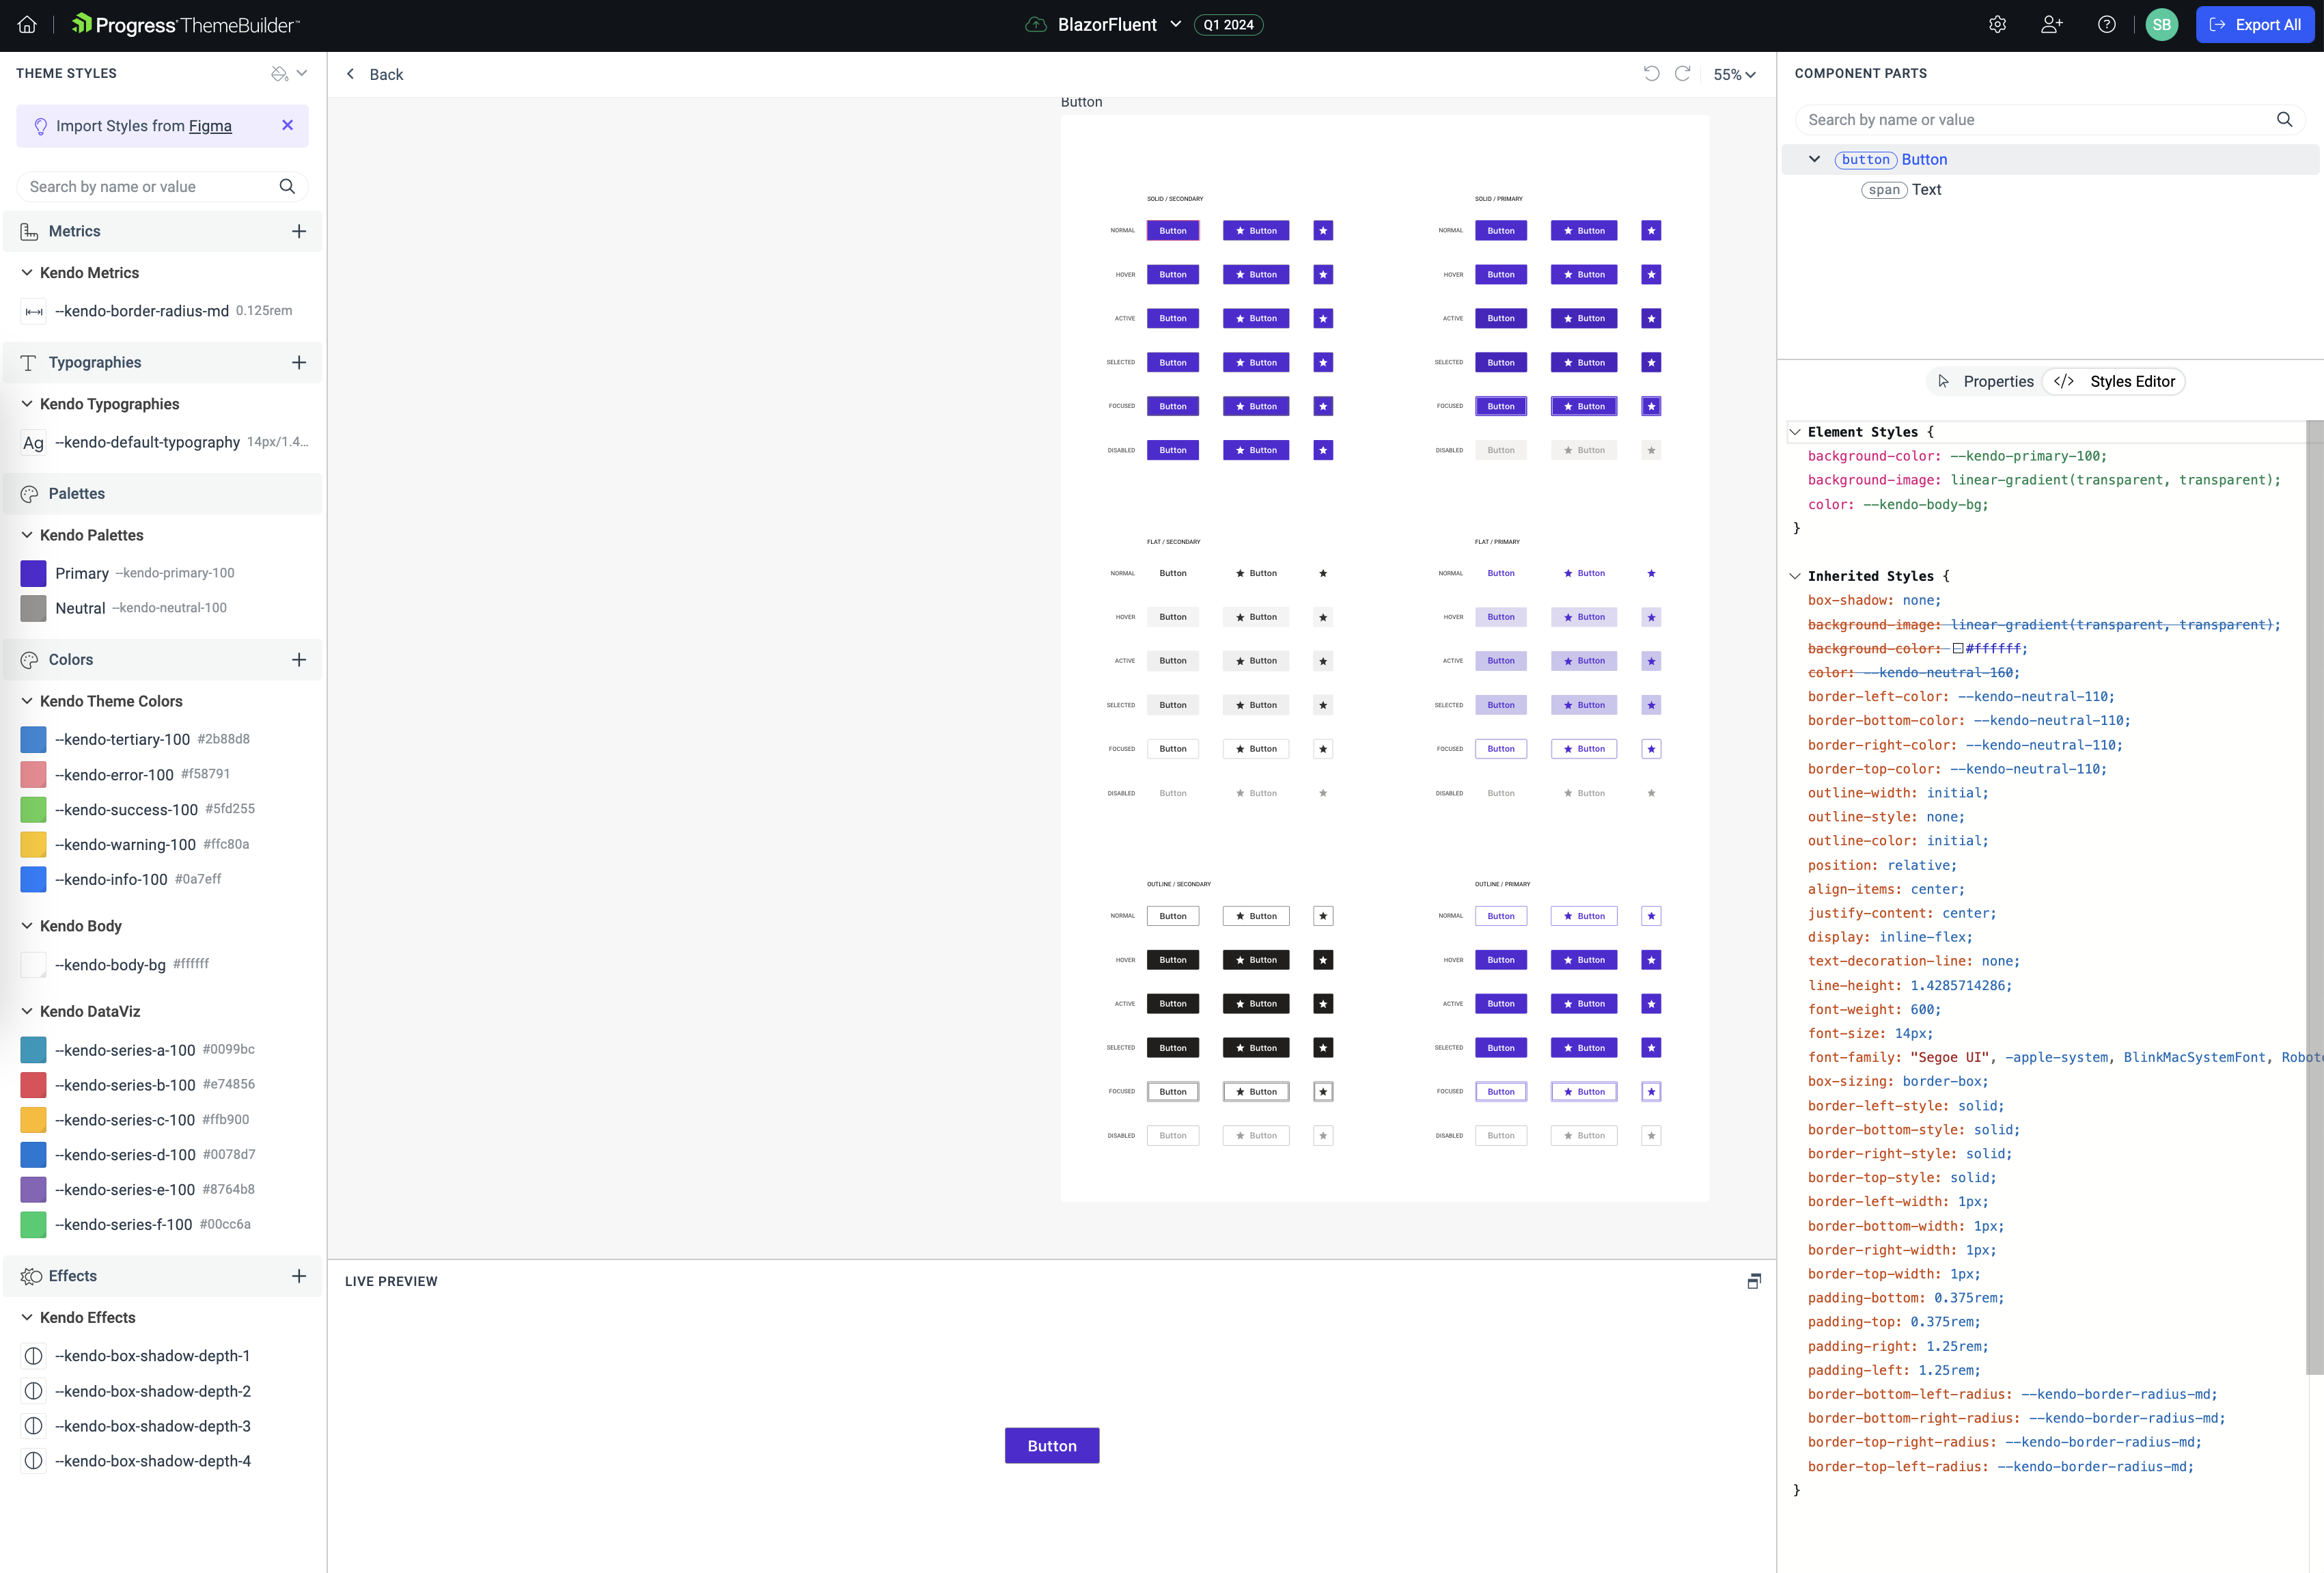The width and height of the screenshot is (2324, 1573).
Task: Switch to the Styles Editor tab
Action: [2115, 382]
